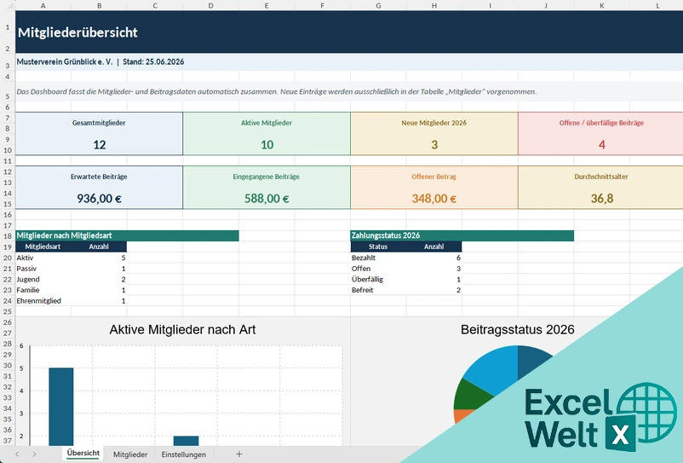This screenshot has height=463, width=683.
Task: Click the Bezahlt count value 6
Action: [458, 258]
